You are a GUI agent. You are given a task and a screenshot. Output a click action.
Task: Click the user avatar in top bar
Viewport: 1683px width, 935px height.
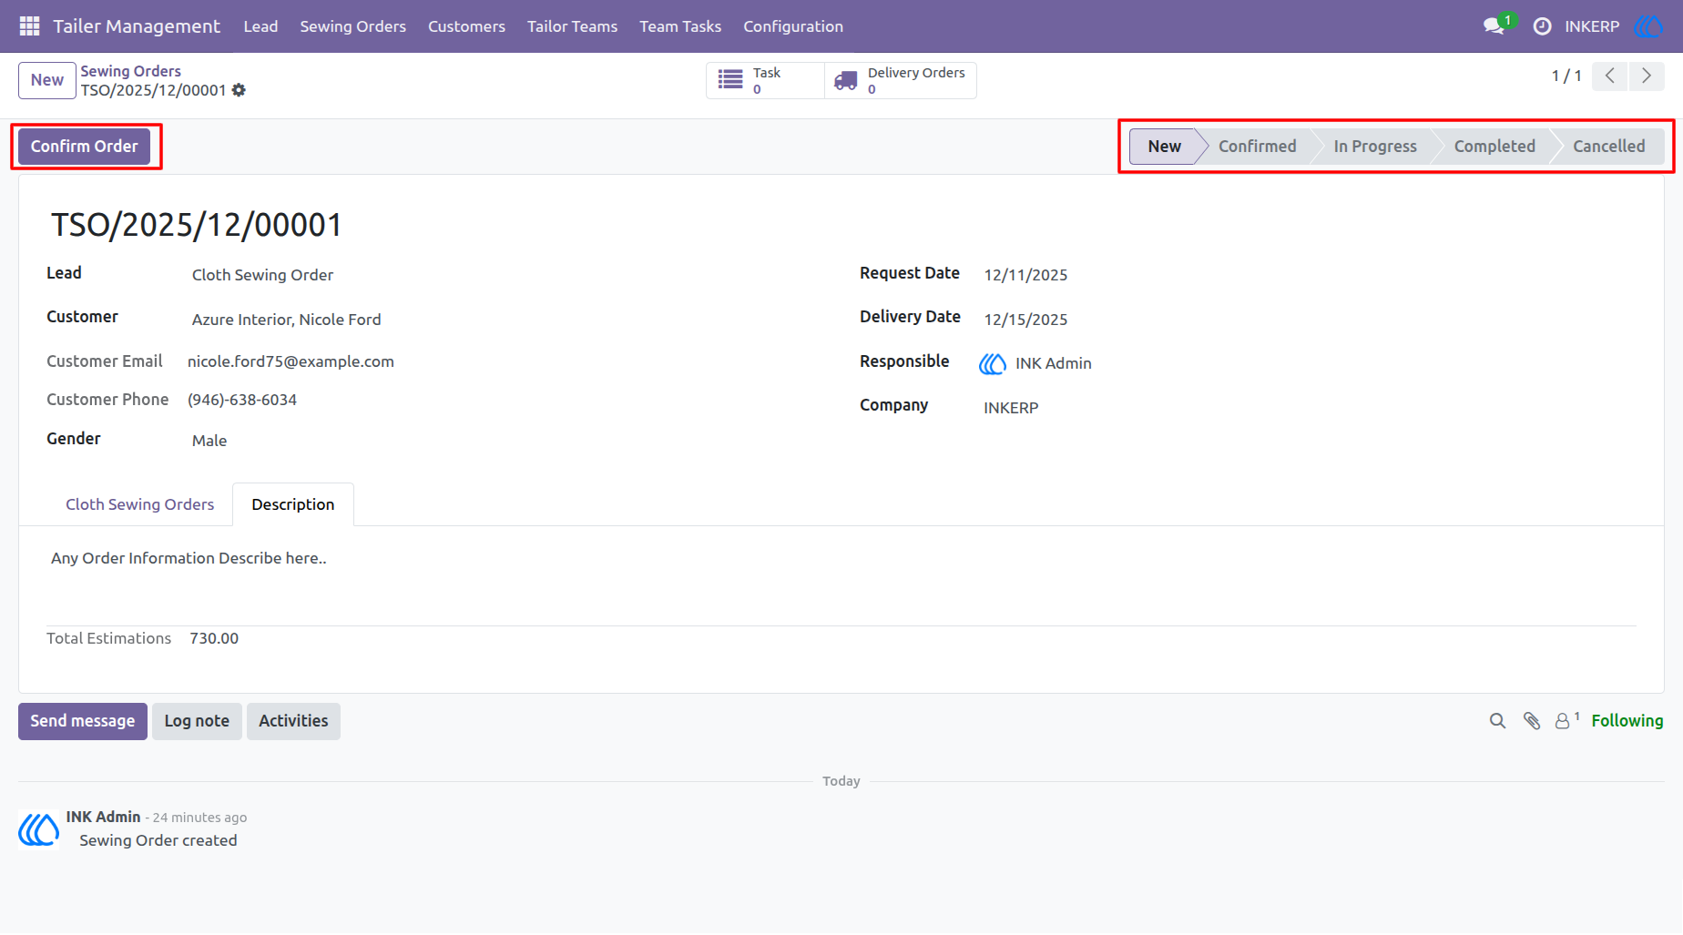[x=1649, y=26]
